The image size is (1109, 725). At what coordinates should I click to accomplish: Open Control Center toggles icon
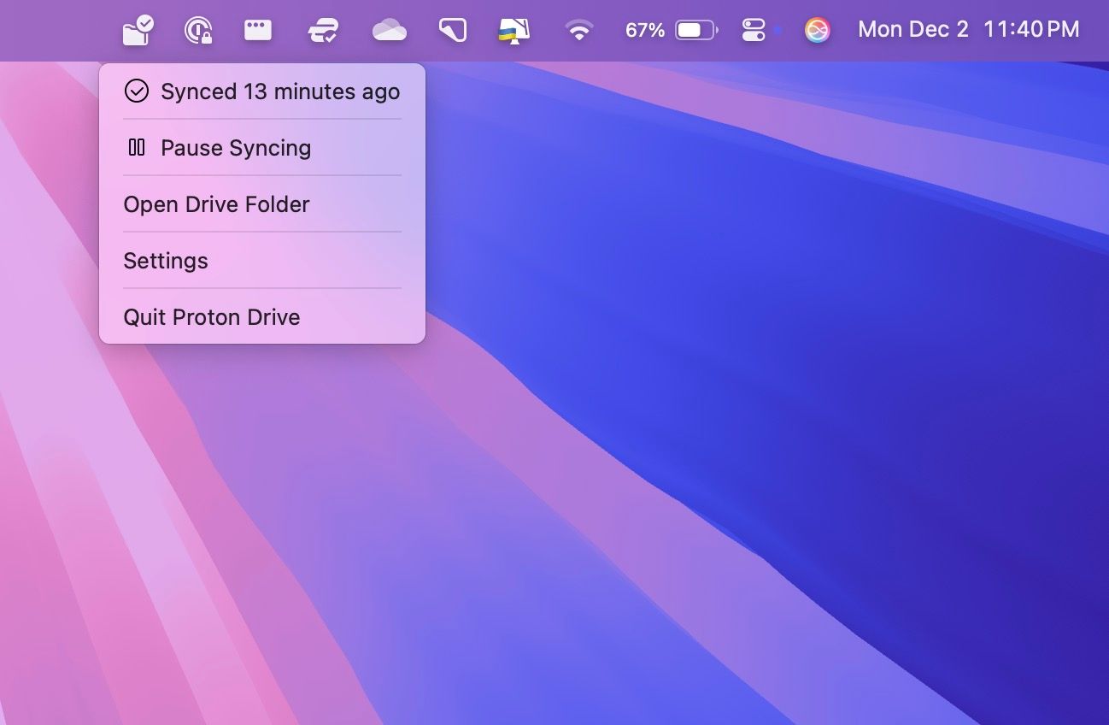point(754,31)
